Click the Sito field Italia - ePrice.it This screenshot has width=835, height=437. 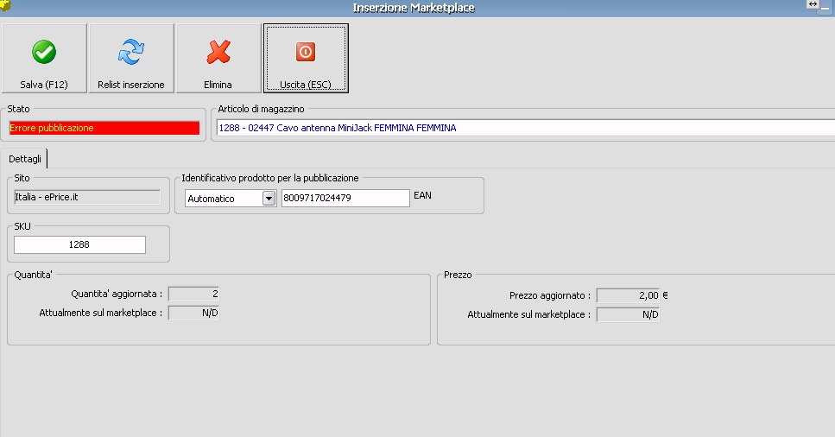[87, 197]
